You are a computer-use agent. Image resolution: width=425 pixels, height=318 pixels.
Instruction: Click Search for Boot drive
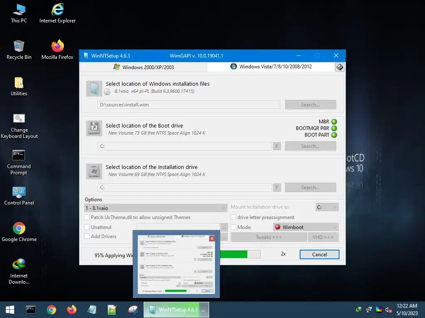point(310,146)
